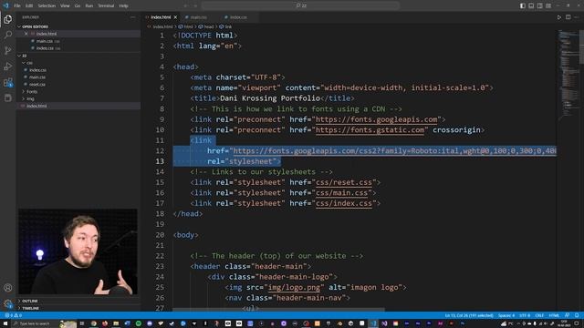This screenshot has height=328, width=584.
Task: Close index.html in Open Editors list
Action: (x=26, y=34)
